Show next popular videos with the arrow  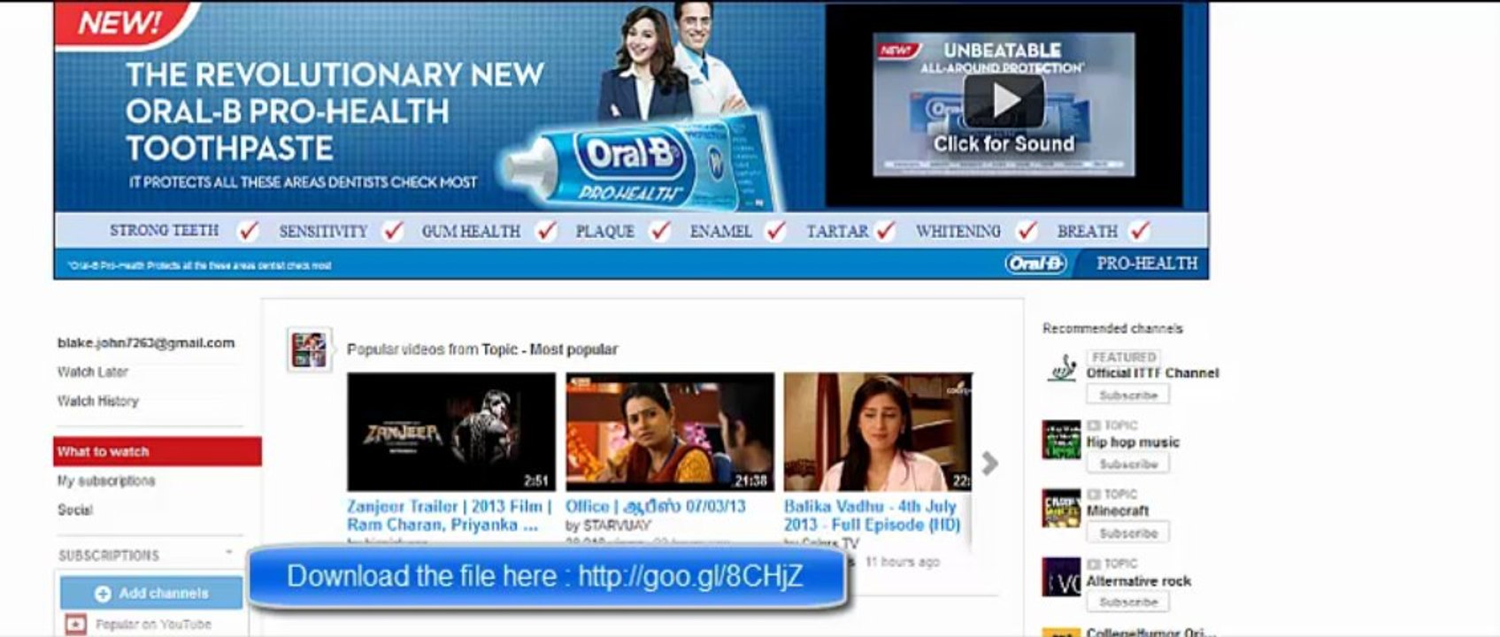pos(990,463)
